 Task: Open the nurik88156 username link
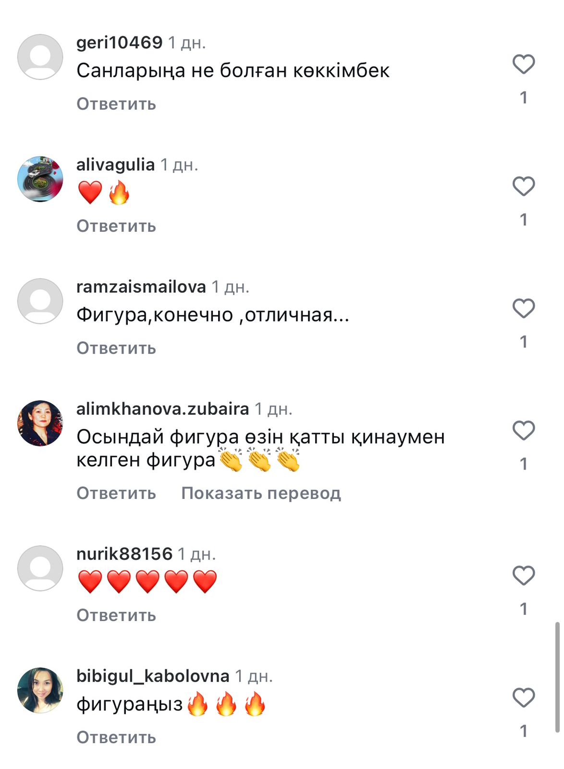click(x=124, y=554)
